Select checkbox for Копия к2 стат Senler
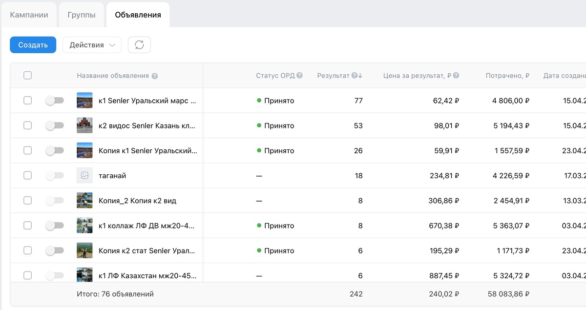The image size is (586, 310). coord(28,250)
